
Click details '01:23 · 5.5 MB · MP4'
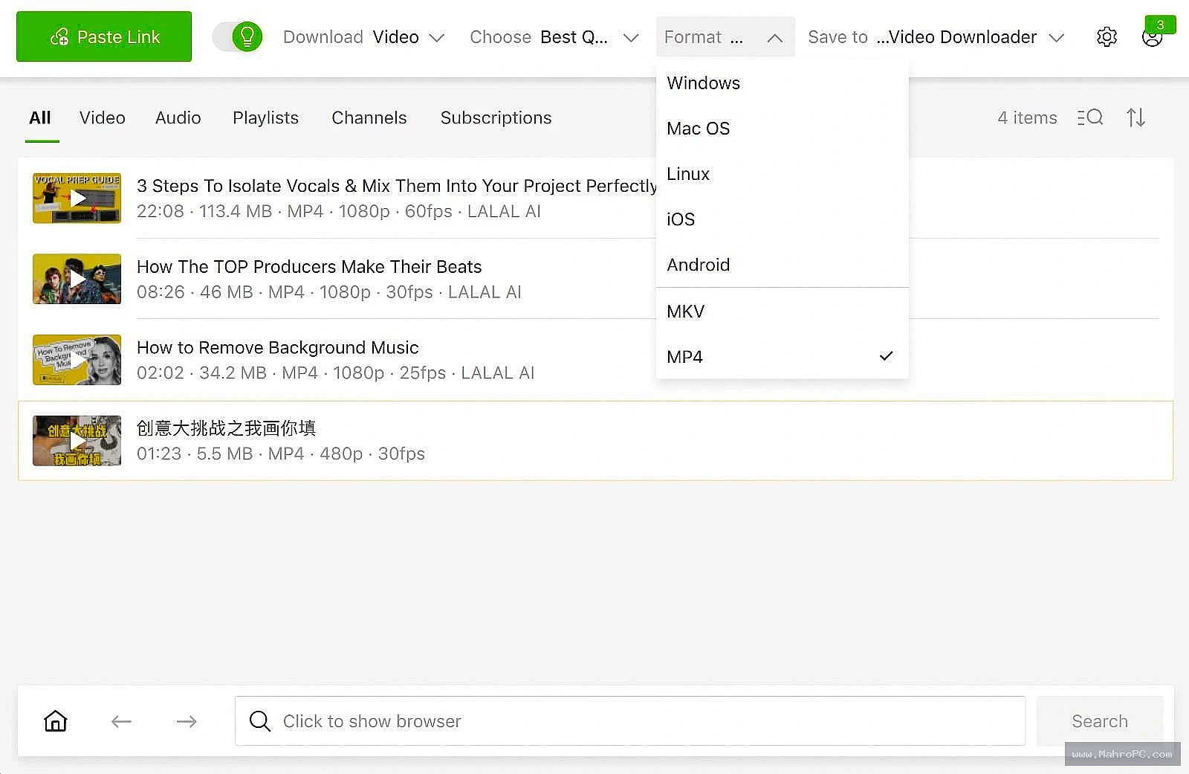(281, 454)
